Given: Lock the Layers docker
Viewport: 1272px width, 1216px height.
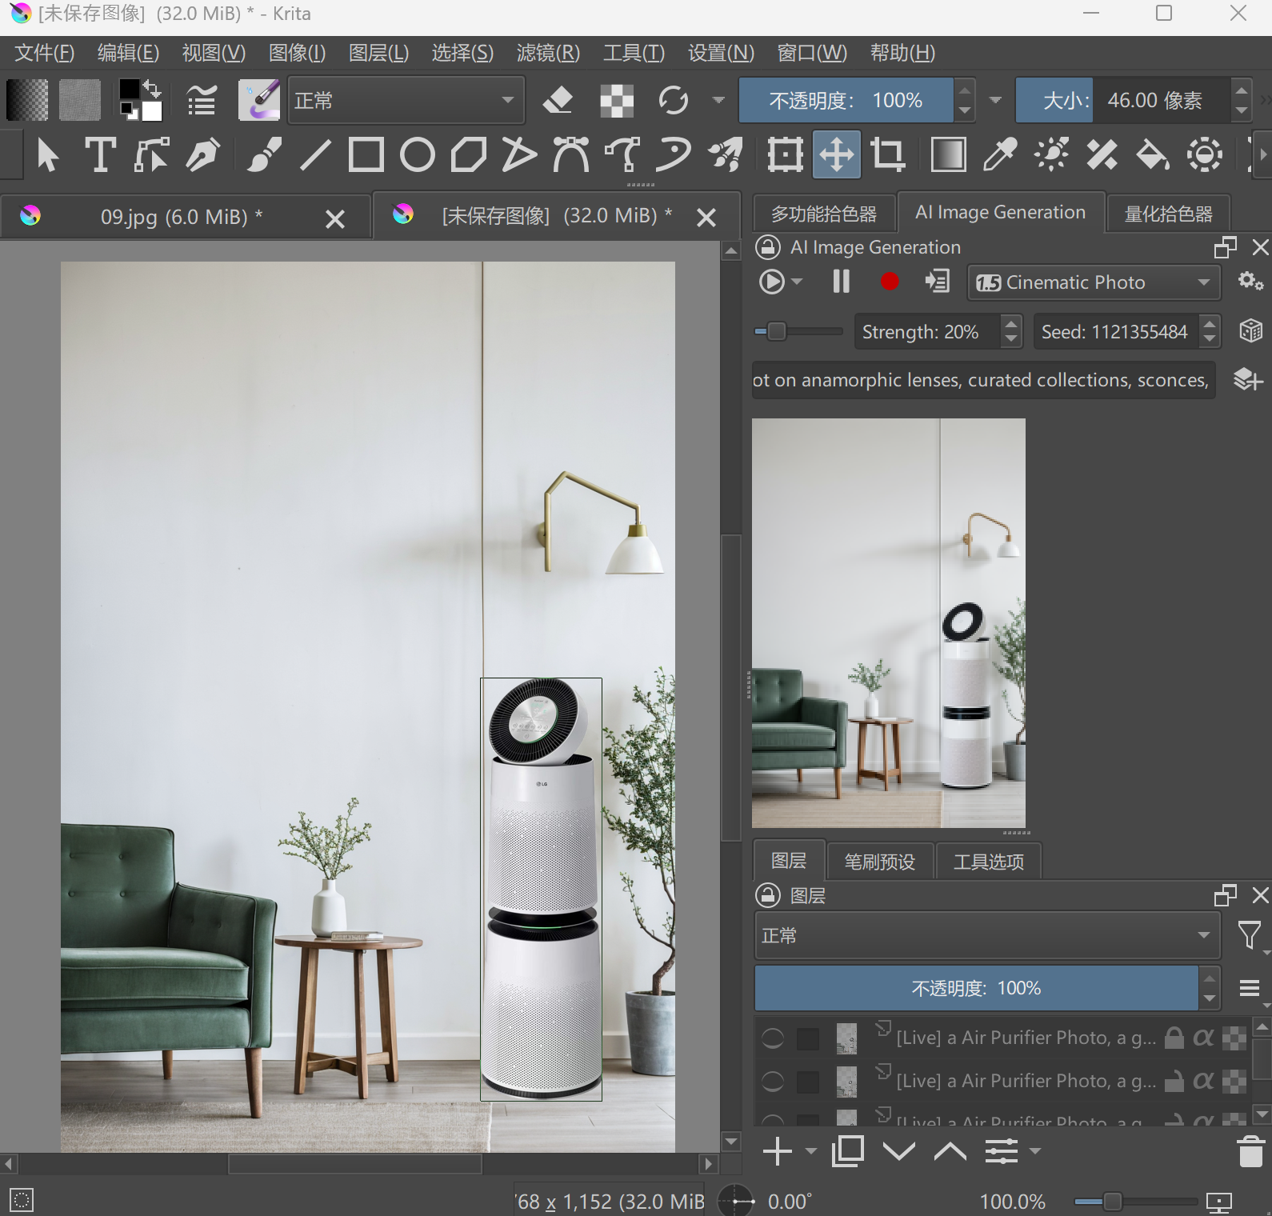Looking at the screenshot, I should pyautogui.click(x=768, y=895).
